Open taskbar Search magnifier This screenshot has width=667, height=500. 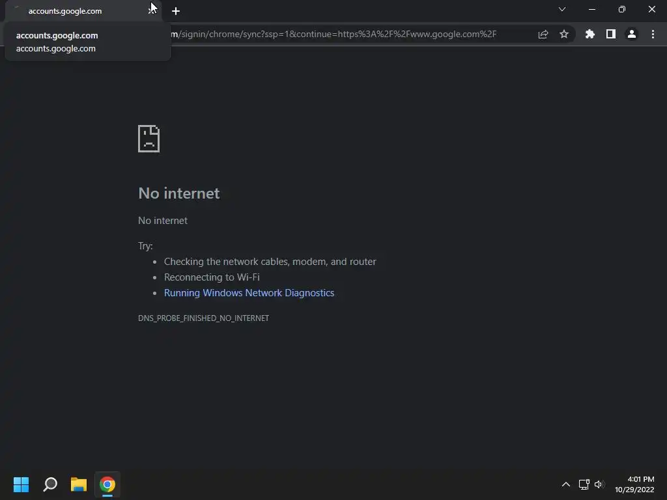click(50, 484)
